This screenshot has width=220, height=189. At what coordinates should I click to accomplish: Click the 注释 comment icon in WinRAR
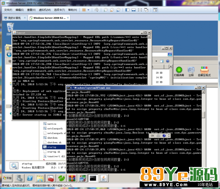point(191,72)
